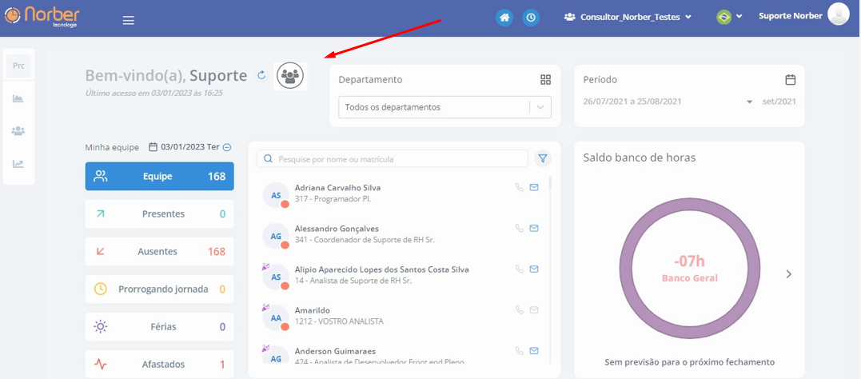Select the Ausentes filter tab
The width and height of the screenshot is (861, 379).
click(159, 251)
